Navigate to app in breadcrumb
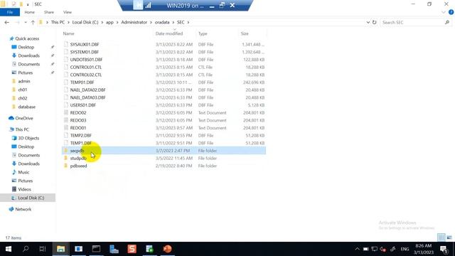This screenshot has height=256, width=455. (109, 22)
